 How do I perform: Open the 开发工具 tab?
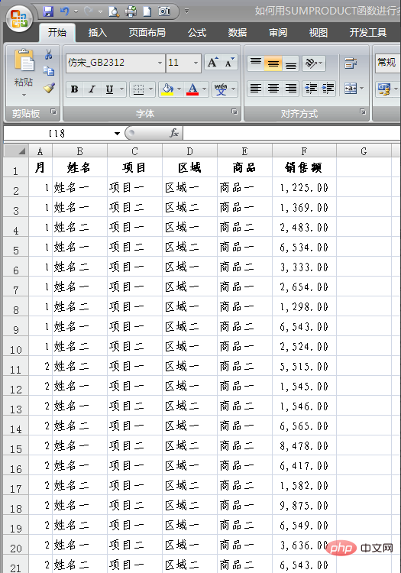(x=368, y=33)
